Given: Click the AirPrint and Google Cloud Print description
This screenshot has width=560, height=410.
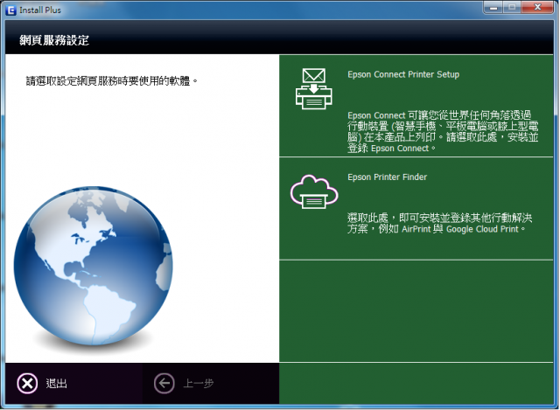Looking at the screenshot, I should point(439,224).
